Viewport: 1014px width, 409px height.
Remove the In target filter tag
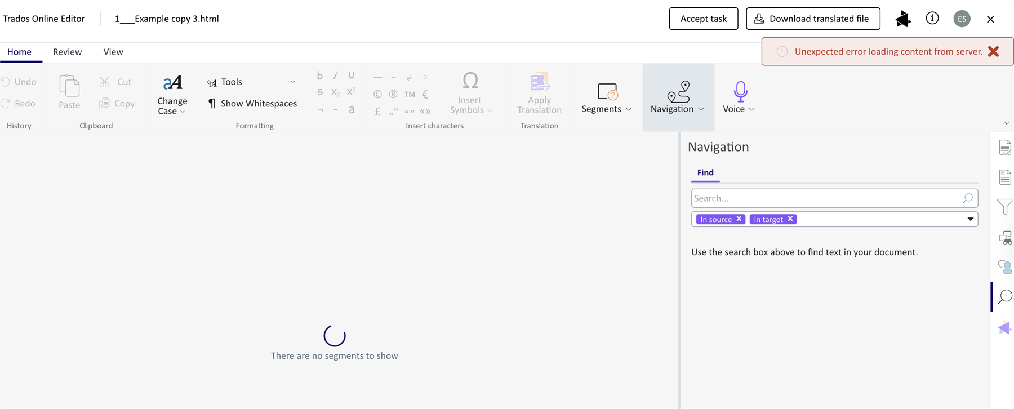(x=790, y=219)
